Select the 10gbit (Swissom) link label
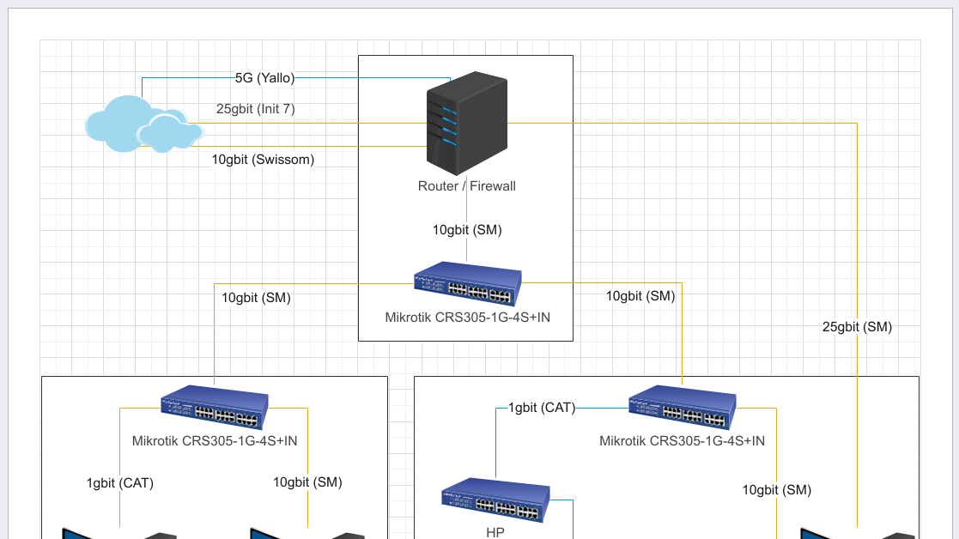Viewport: 959px width, 539px height. coord(263,160)
